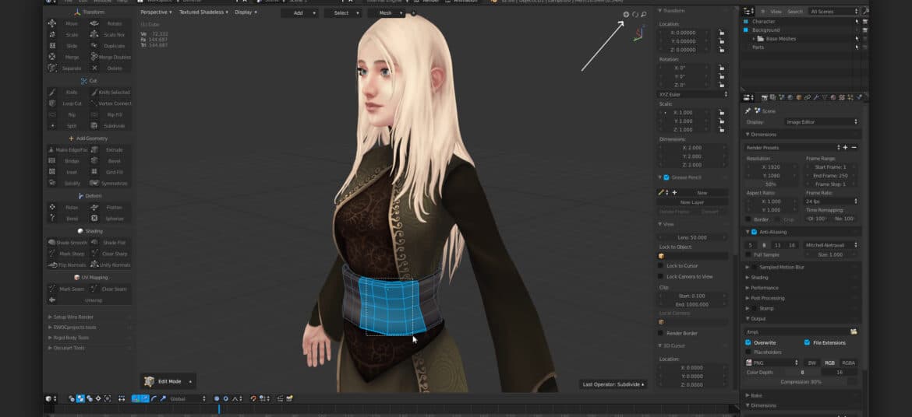Toggle the Grease Pencil checkbox
The width and height of the screenshot is (912, 417).
pos(666,177)
